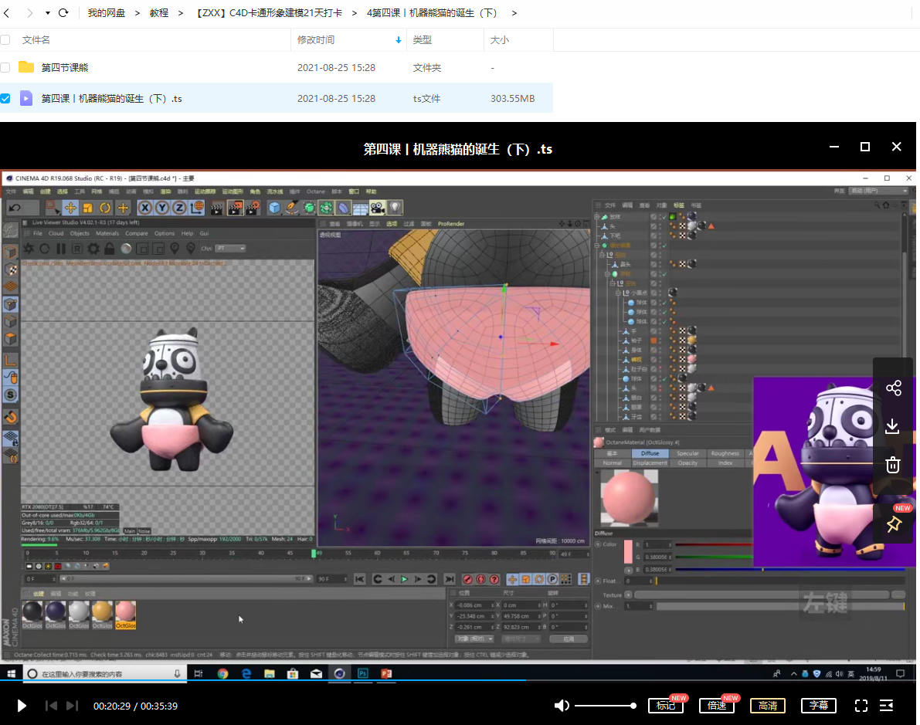The width and height of the screenshot is (920, 725).
Task: Mute the video volume speaker icon
Action: pos(562,706)
